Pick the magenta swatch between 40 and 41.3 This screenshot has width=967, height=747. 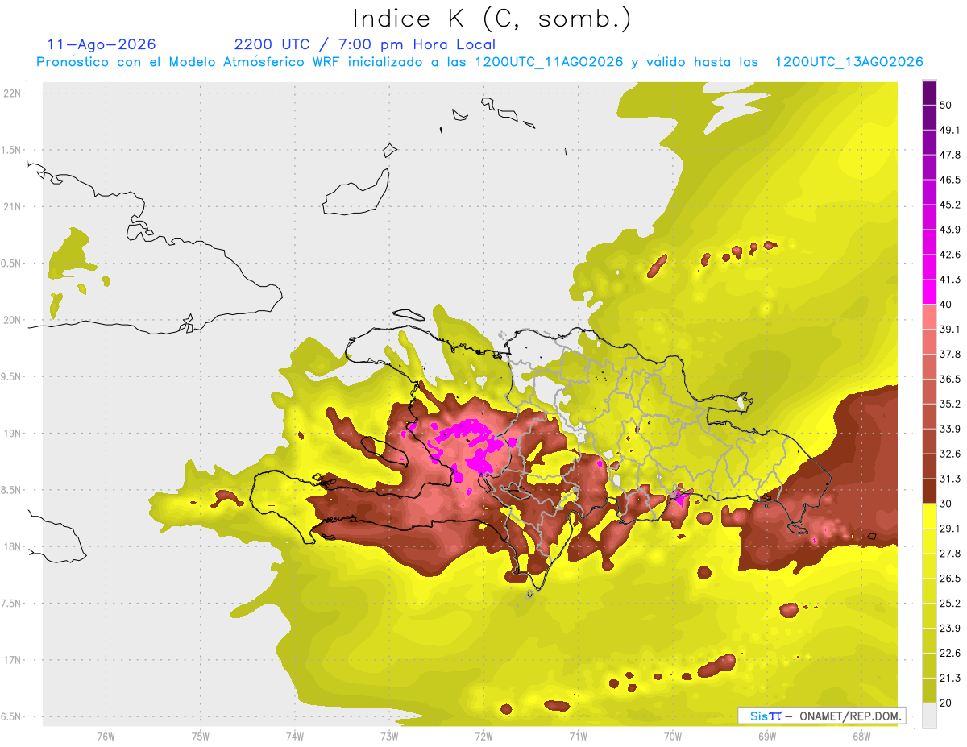[x=929, y=292]
